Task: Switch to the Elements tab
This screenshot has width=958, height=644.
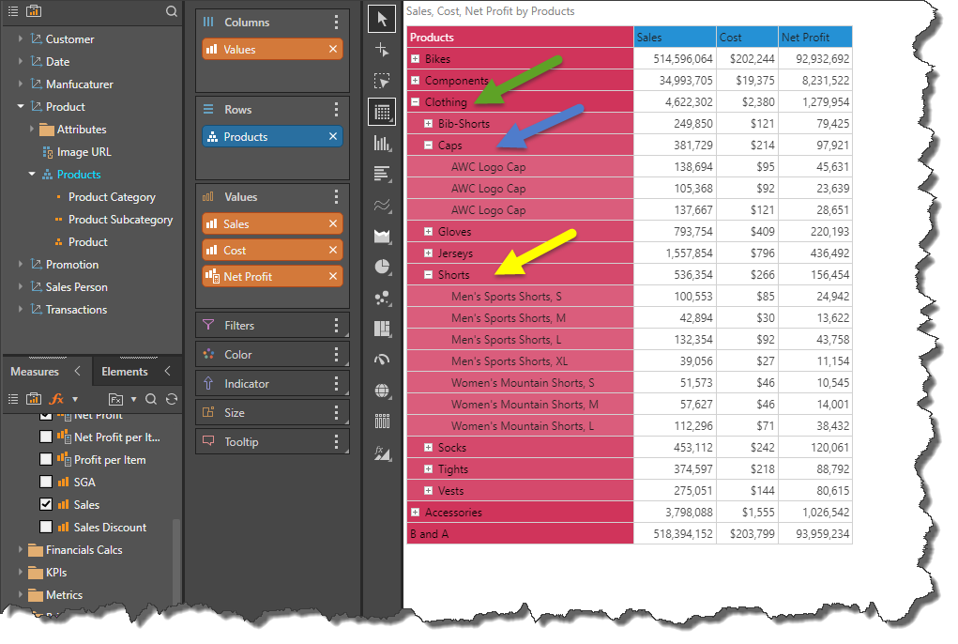Action: (124, 372)
